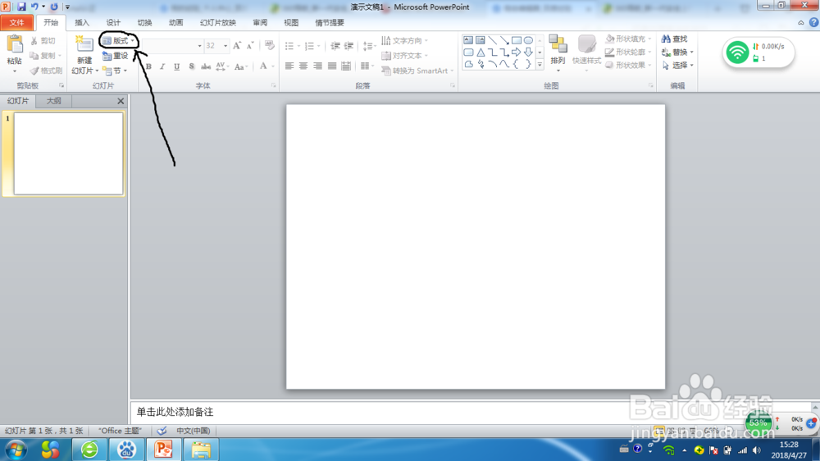Open the 文字方向 (Text Direction) dropdown
The width and height of the screenshot is (820, 461).
[x=405, y=41]
